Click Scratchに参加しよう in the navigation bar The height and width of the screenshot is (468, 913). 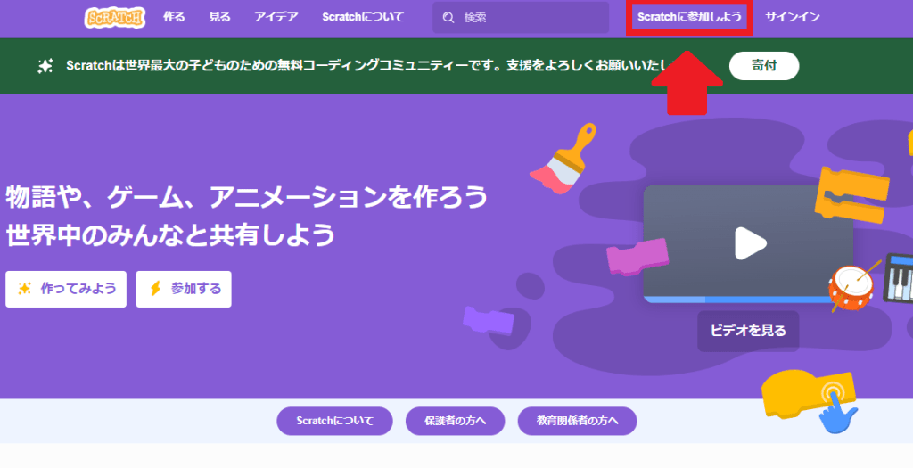point(689,17)
